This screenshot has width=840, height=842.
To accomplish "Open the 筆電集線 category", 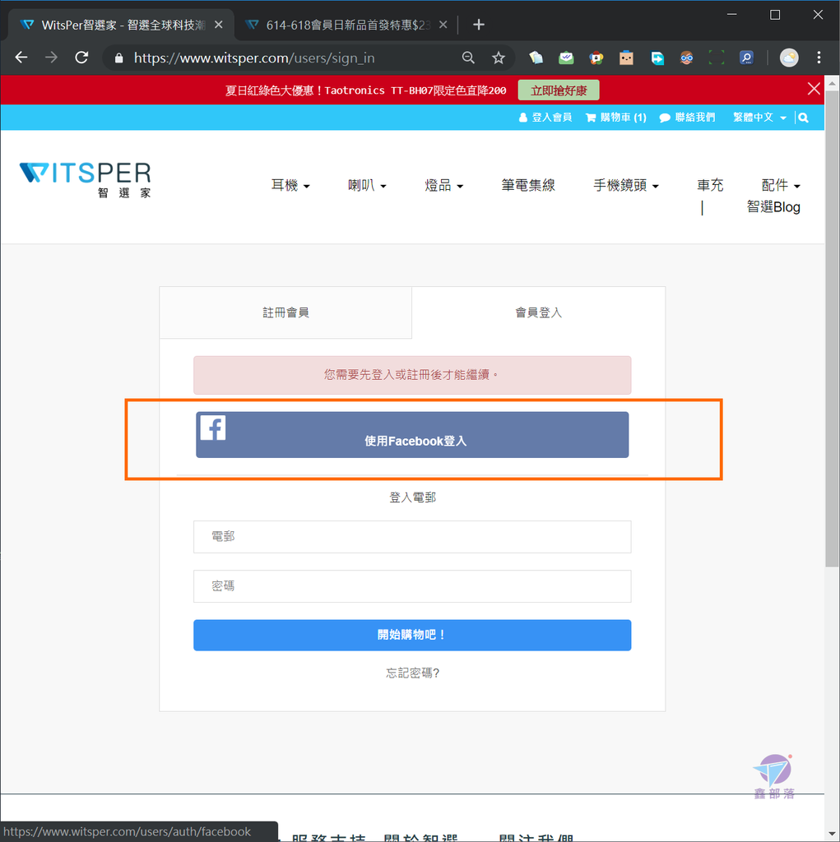I will point(528,185).
